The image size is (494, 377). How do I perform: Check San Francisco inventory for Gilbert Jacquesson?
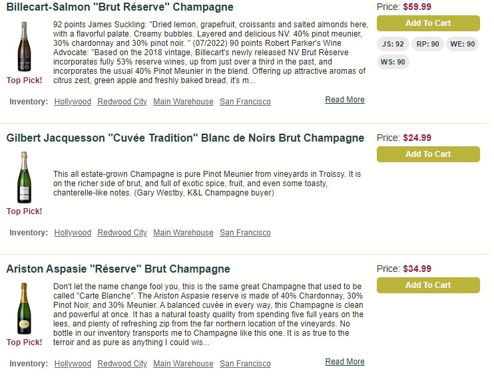[245, 233]
